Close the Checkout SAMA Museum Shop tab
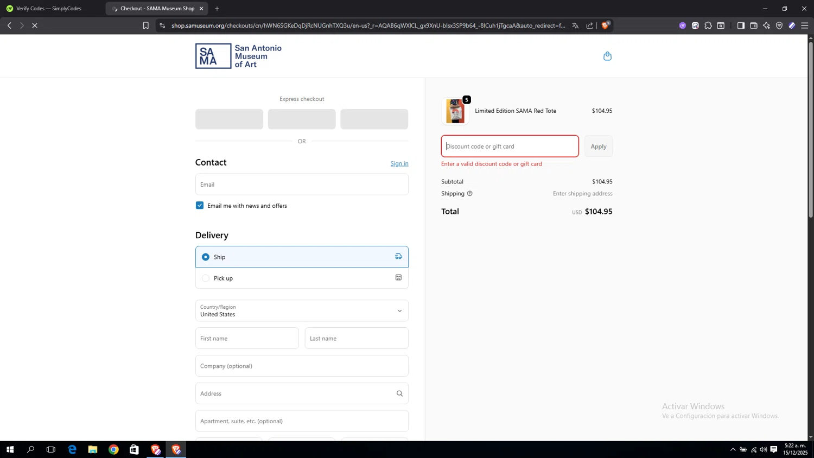 tap(201, 8)
